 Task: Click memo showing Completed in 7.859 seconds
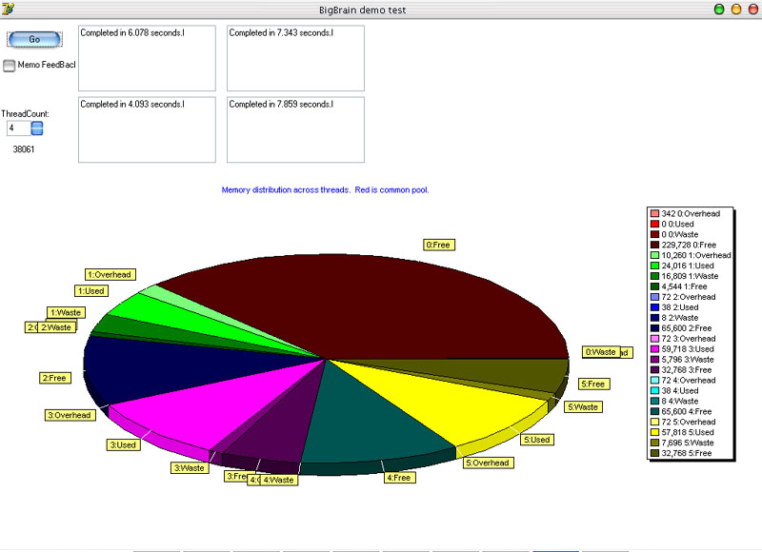(x=295, y=129)
